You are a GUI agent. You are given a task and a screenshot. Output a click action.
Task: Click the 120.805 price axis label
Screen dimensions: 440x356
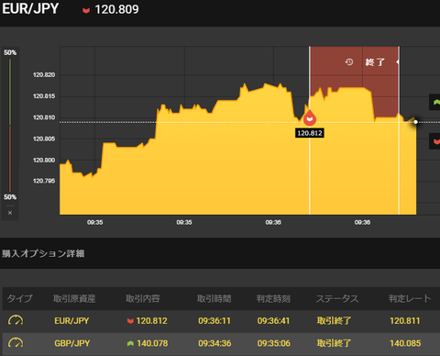[x=44, y=139]
